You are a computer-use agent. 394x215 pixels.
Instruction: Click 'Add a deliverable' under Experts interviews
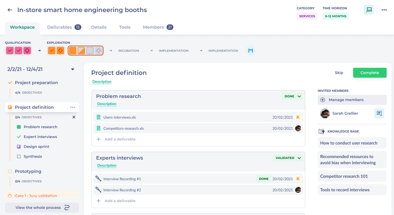[x=116, y=200]
